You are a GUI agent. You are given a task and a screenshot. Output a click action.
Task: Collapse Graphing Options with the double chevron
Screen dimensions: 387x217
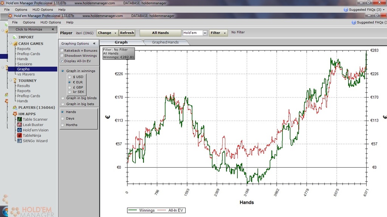pos(94,44)
